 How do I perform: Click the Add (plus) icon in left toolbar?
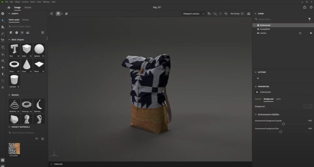pyautogui.click(x=2, y=13)
